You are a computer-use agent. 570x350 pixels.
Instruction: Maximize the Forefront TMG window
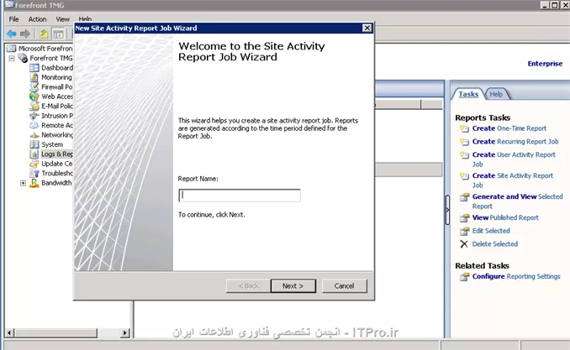pos(555,5)
